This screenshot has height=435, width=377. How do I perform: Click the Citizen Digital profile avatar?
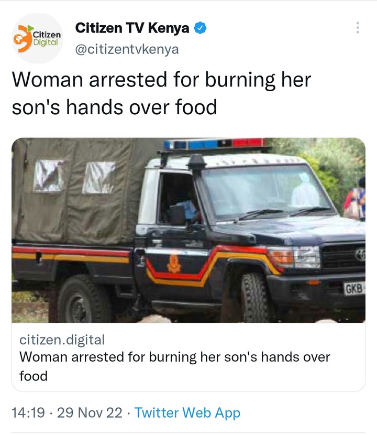37,38
